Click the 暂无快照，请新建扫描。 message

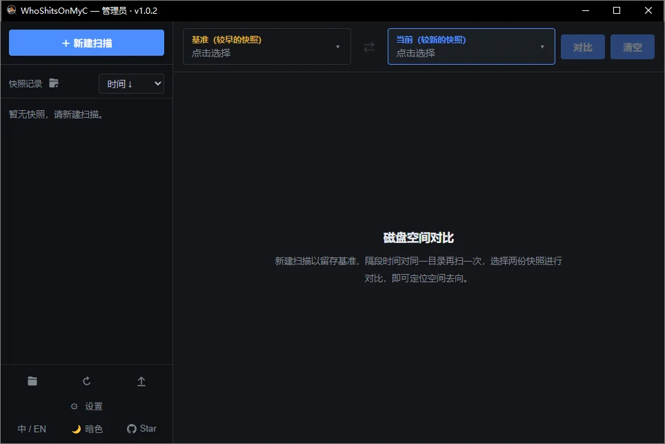click(56, 114)
